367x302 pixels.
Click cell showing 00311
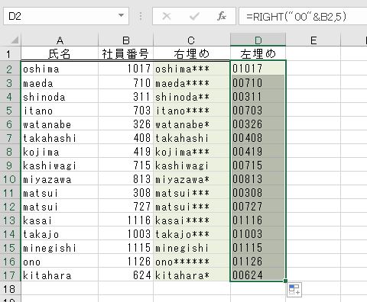[258, 96]
